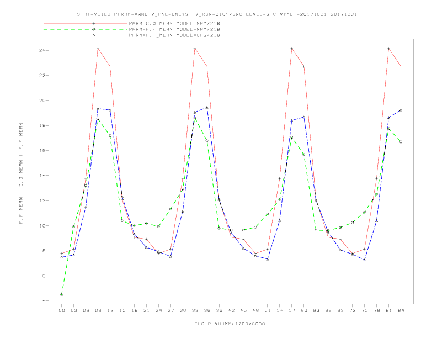Click blue triangle data point at hour 36

tap(207, 107)
